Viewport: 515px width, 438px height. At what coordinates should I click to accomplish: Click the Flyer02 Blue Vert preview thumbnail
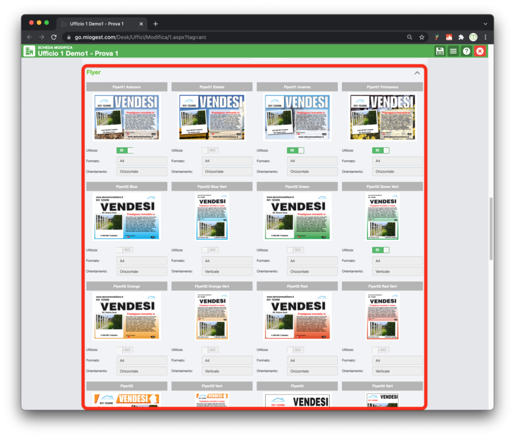212,216
